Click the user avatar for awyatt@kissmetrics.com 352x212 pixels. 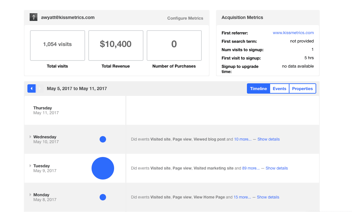[x=34, y=17]
